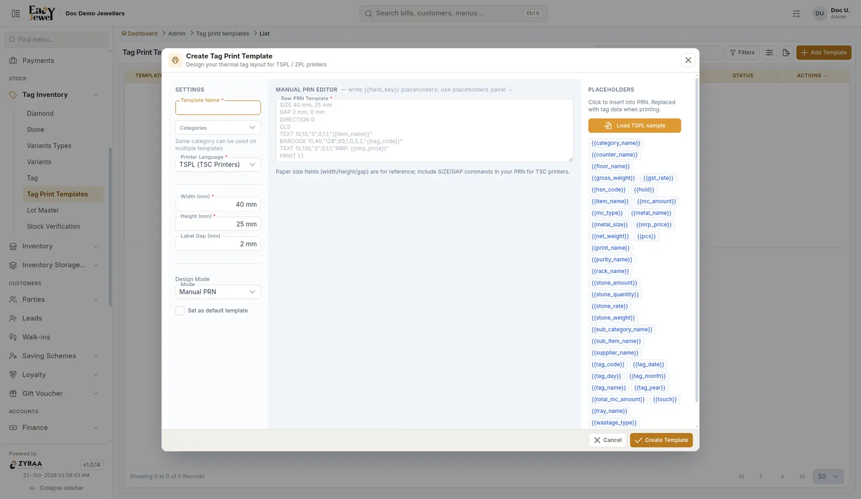Open the top-right settings sliders icon
Image resolution: width=861 pixels, height=499 pixels.
(x=796, y=13)
